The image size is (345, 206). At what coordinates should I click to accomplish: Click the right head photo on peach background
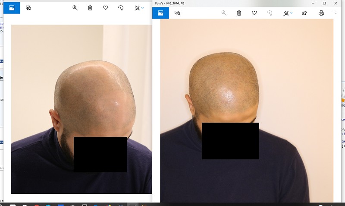tap(246, 86)
